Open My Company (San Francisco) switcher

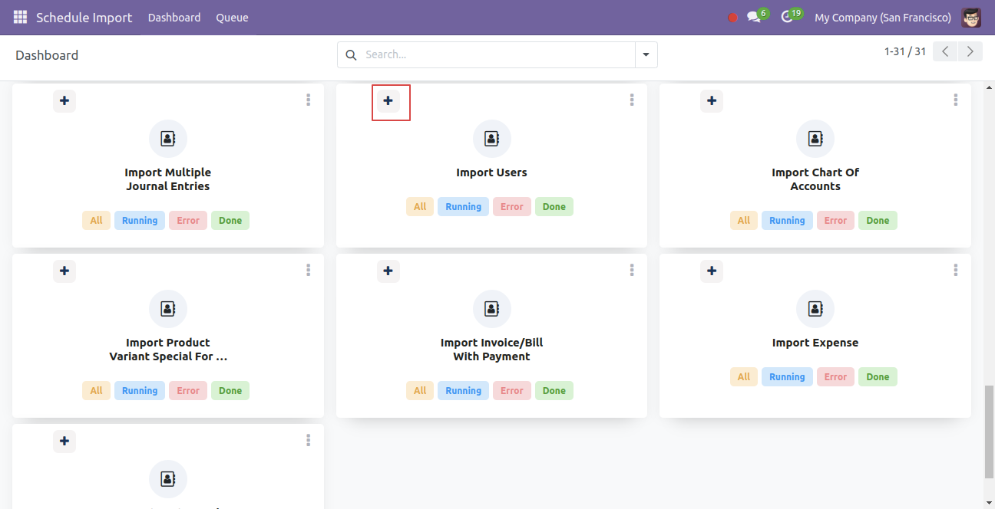883,18
